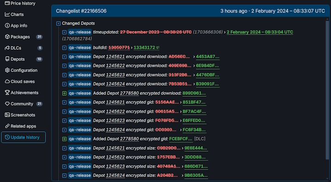Click the Packages count badge 31

tap(39, 37)
